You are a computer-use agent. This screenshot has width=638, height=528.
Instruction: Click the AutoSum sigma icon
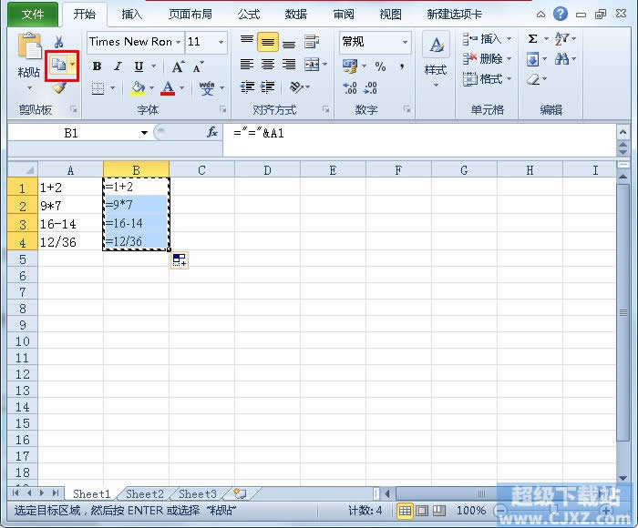532,39
